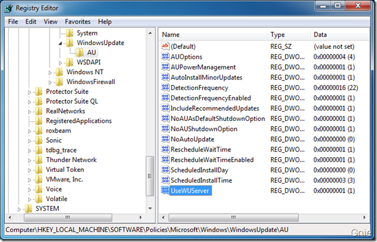Click the RegisteredApplications folder icon
The width and height of the screenshot is (377, 242).
point(39,121)
